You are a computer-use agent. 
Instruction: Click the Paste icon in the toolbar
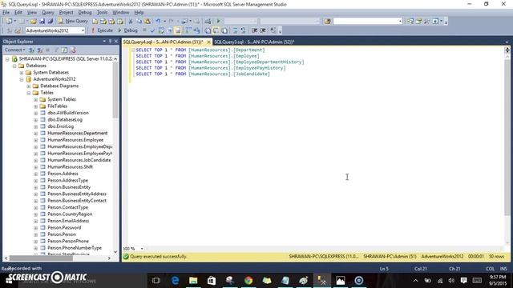pos(147,22)
